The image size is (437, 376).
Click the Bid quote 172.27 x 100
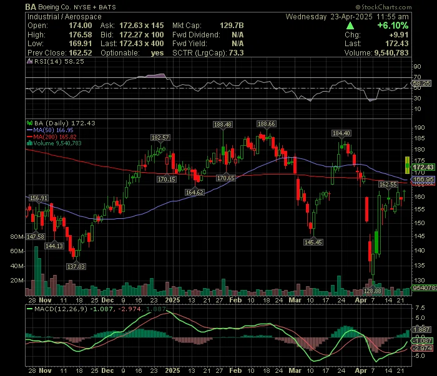[x=142, y=35]
